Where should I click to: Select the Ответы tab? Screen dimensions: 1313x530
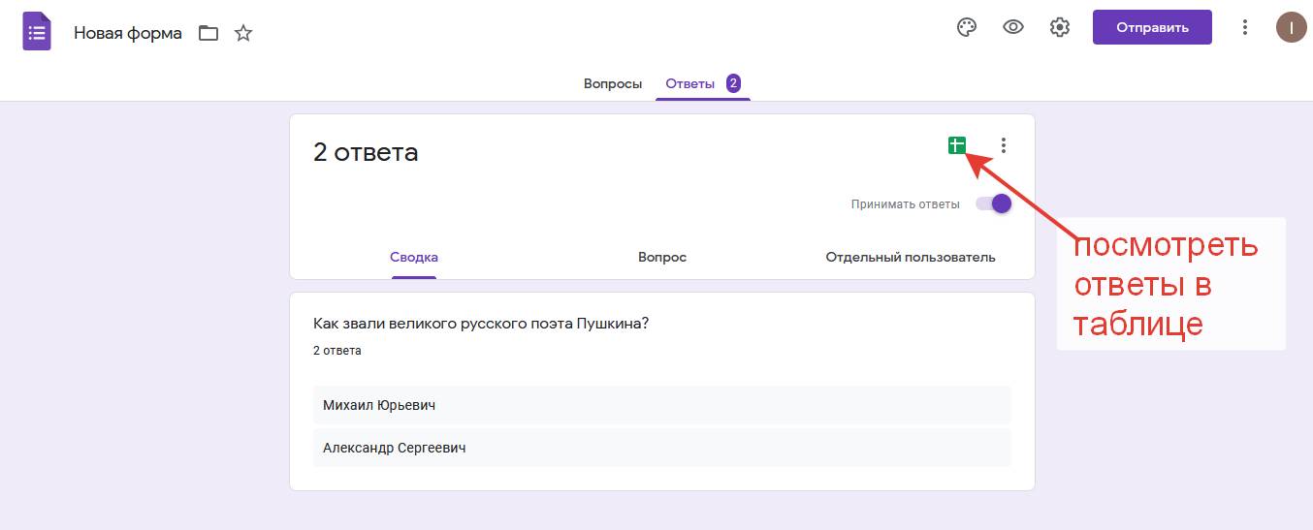[690, 83]
